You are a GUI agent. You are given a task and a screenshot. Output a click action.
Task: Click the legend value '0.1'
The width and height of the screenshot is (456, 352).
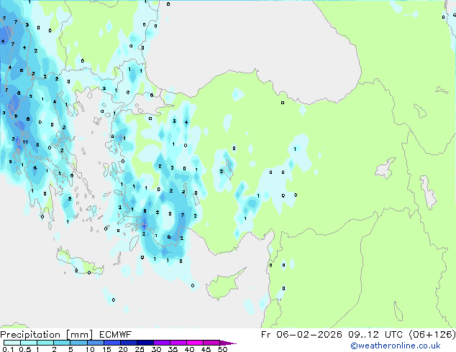click(8, 349)
